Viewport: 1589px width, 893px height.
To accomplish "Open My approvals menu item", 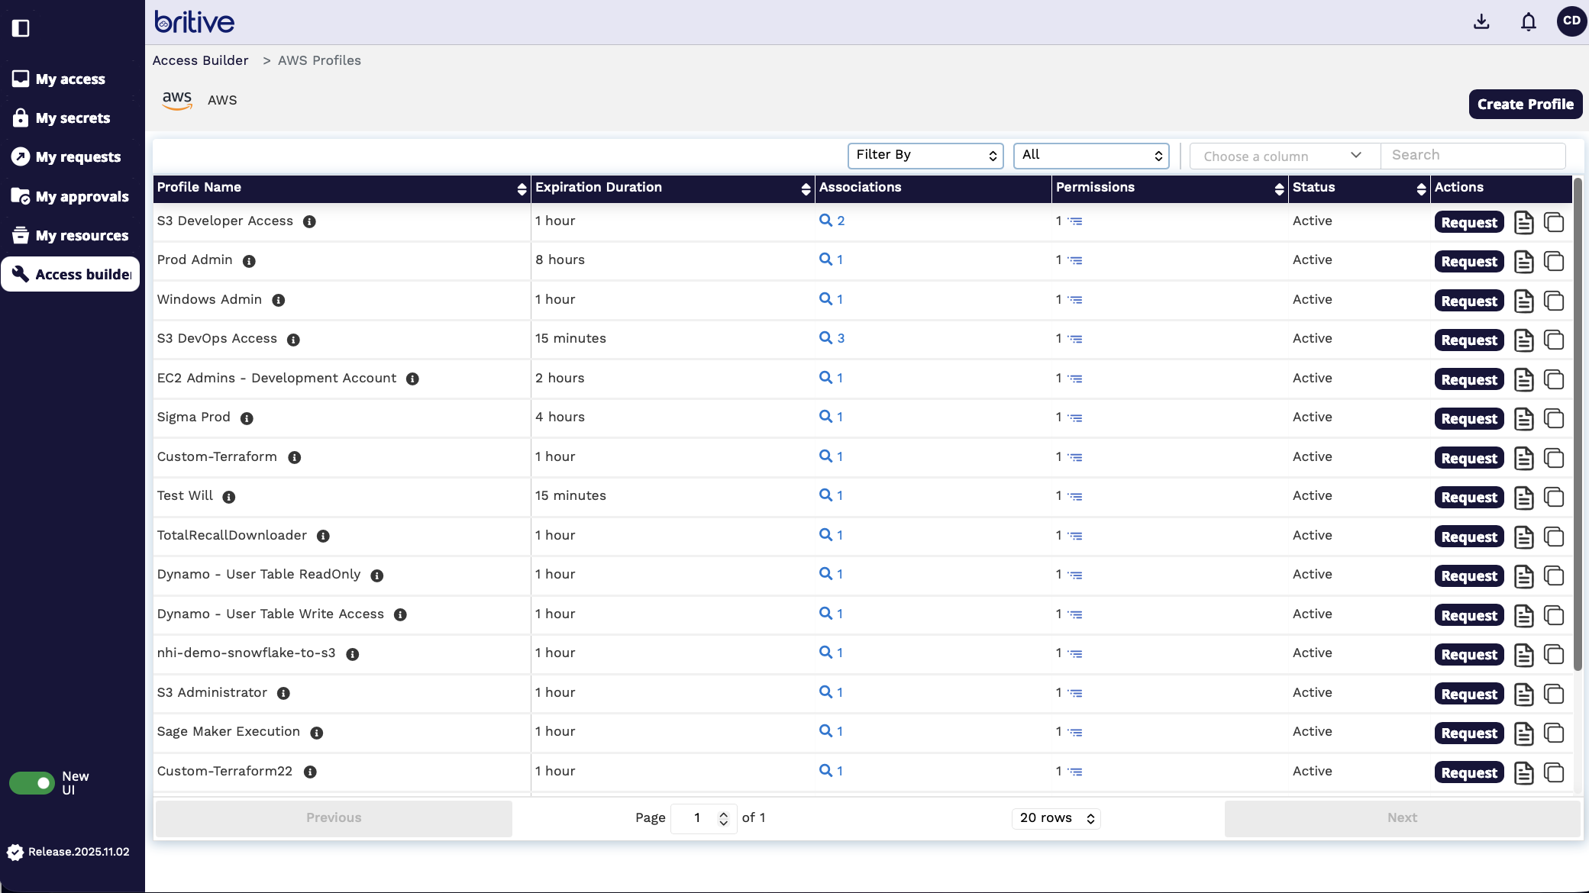I will [82, 197].
